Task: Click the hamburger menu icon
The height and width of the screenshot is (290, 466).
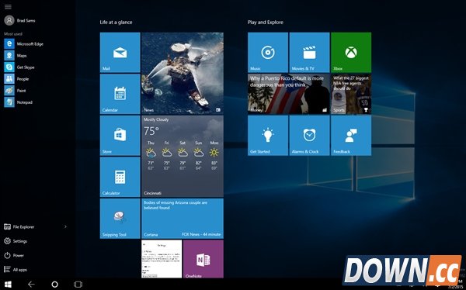Action: [x=8, y=7]
